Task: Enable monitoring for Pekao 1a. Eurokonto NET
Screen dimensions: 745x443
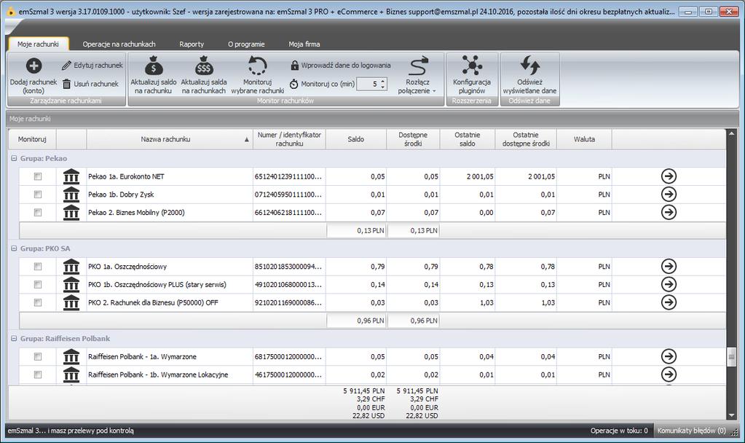Action: coord(38,176)
